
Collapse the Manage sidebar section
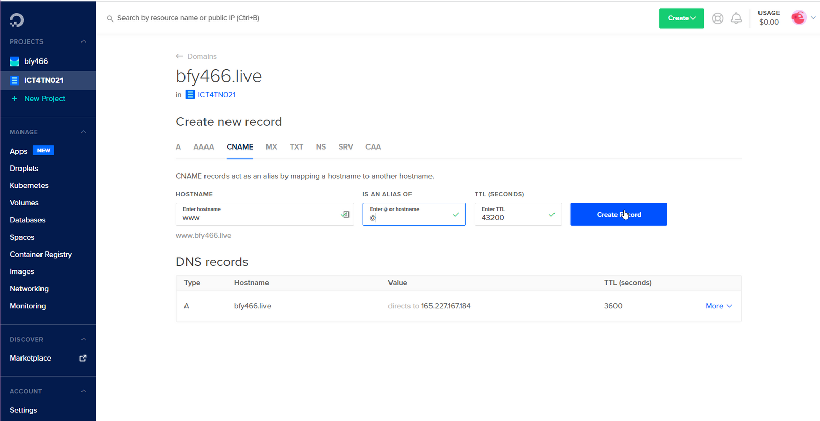click(84, 132)
